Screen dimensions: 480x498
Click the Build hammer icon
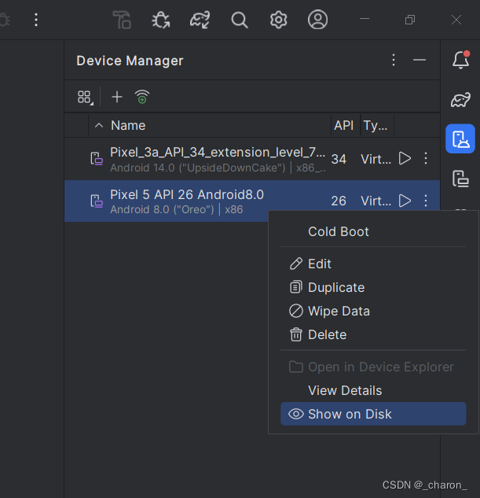point(122,20)
